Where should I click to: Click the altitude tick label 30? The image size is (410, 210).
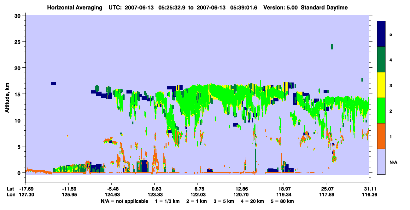click(18, 15)
